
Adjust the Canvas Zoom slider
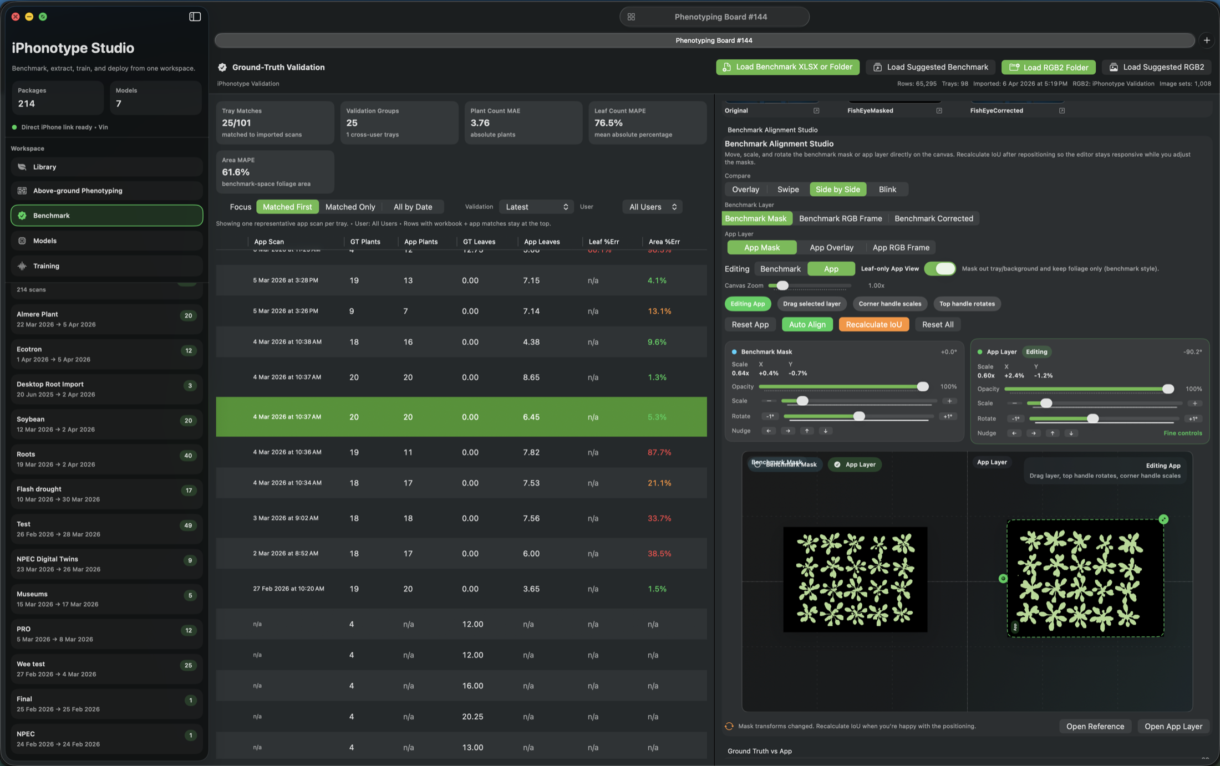click(x=782, y=285)
